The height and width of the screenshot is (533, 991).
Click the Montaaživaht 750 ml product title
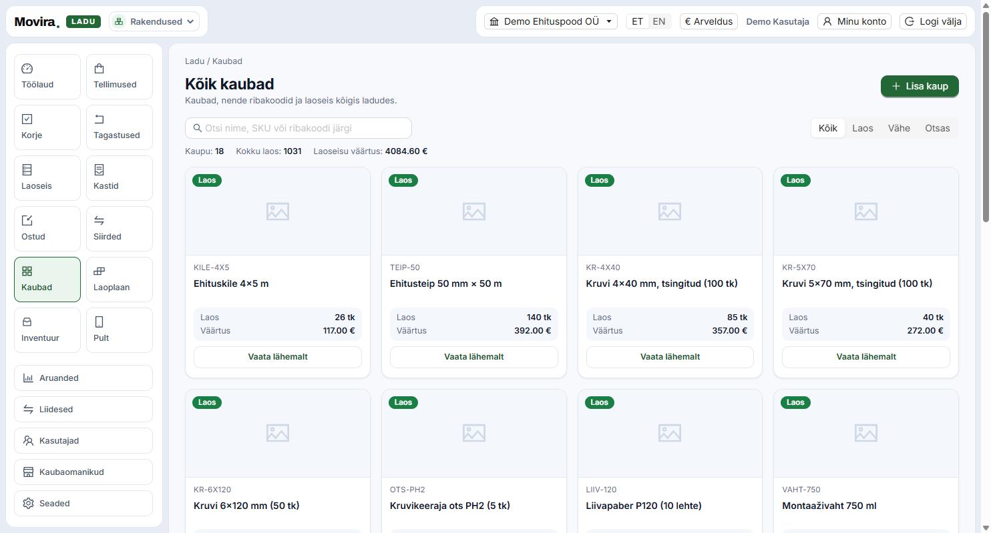click(x=829, y=506)
